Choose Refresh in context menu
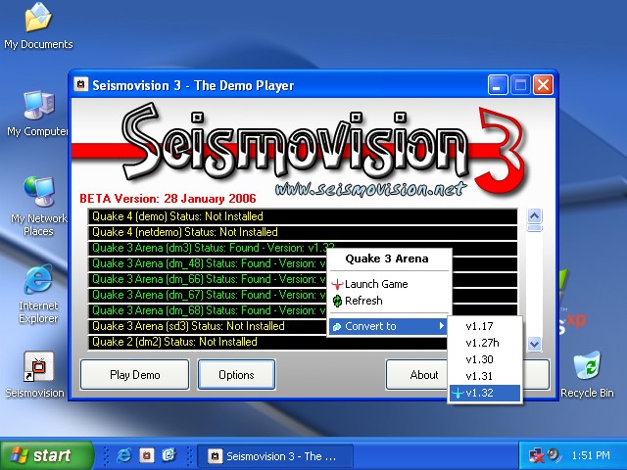Viewport: 627px width, 470px height. [x=362, y=301]
